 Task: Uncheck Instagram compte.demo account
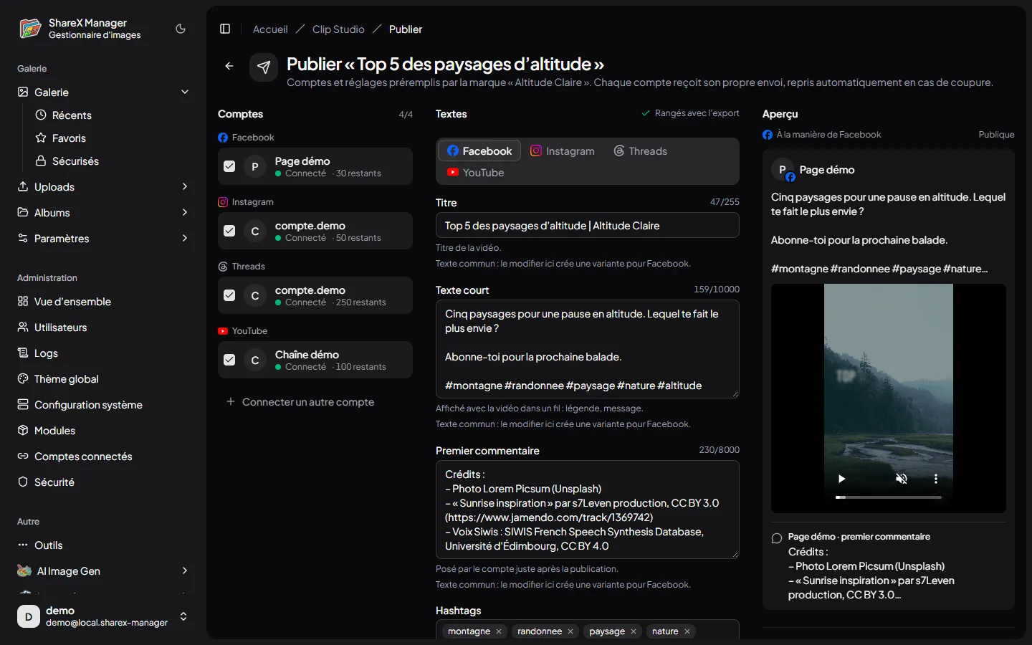click(229, 231)
